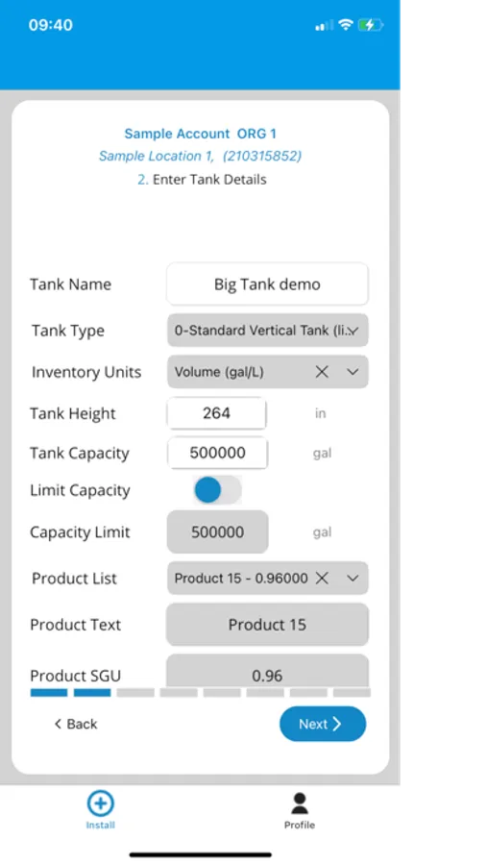Clear Inventory Units selection with X
Image resolution: width=487 pixels, height=865 pixels.
(x=322, y=372)
